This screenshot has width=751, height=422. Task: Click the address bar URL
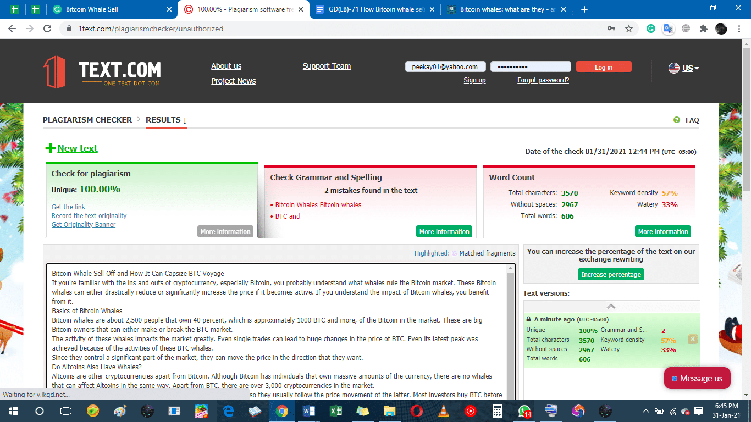[151, 29]
